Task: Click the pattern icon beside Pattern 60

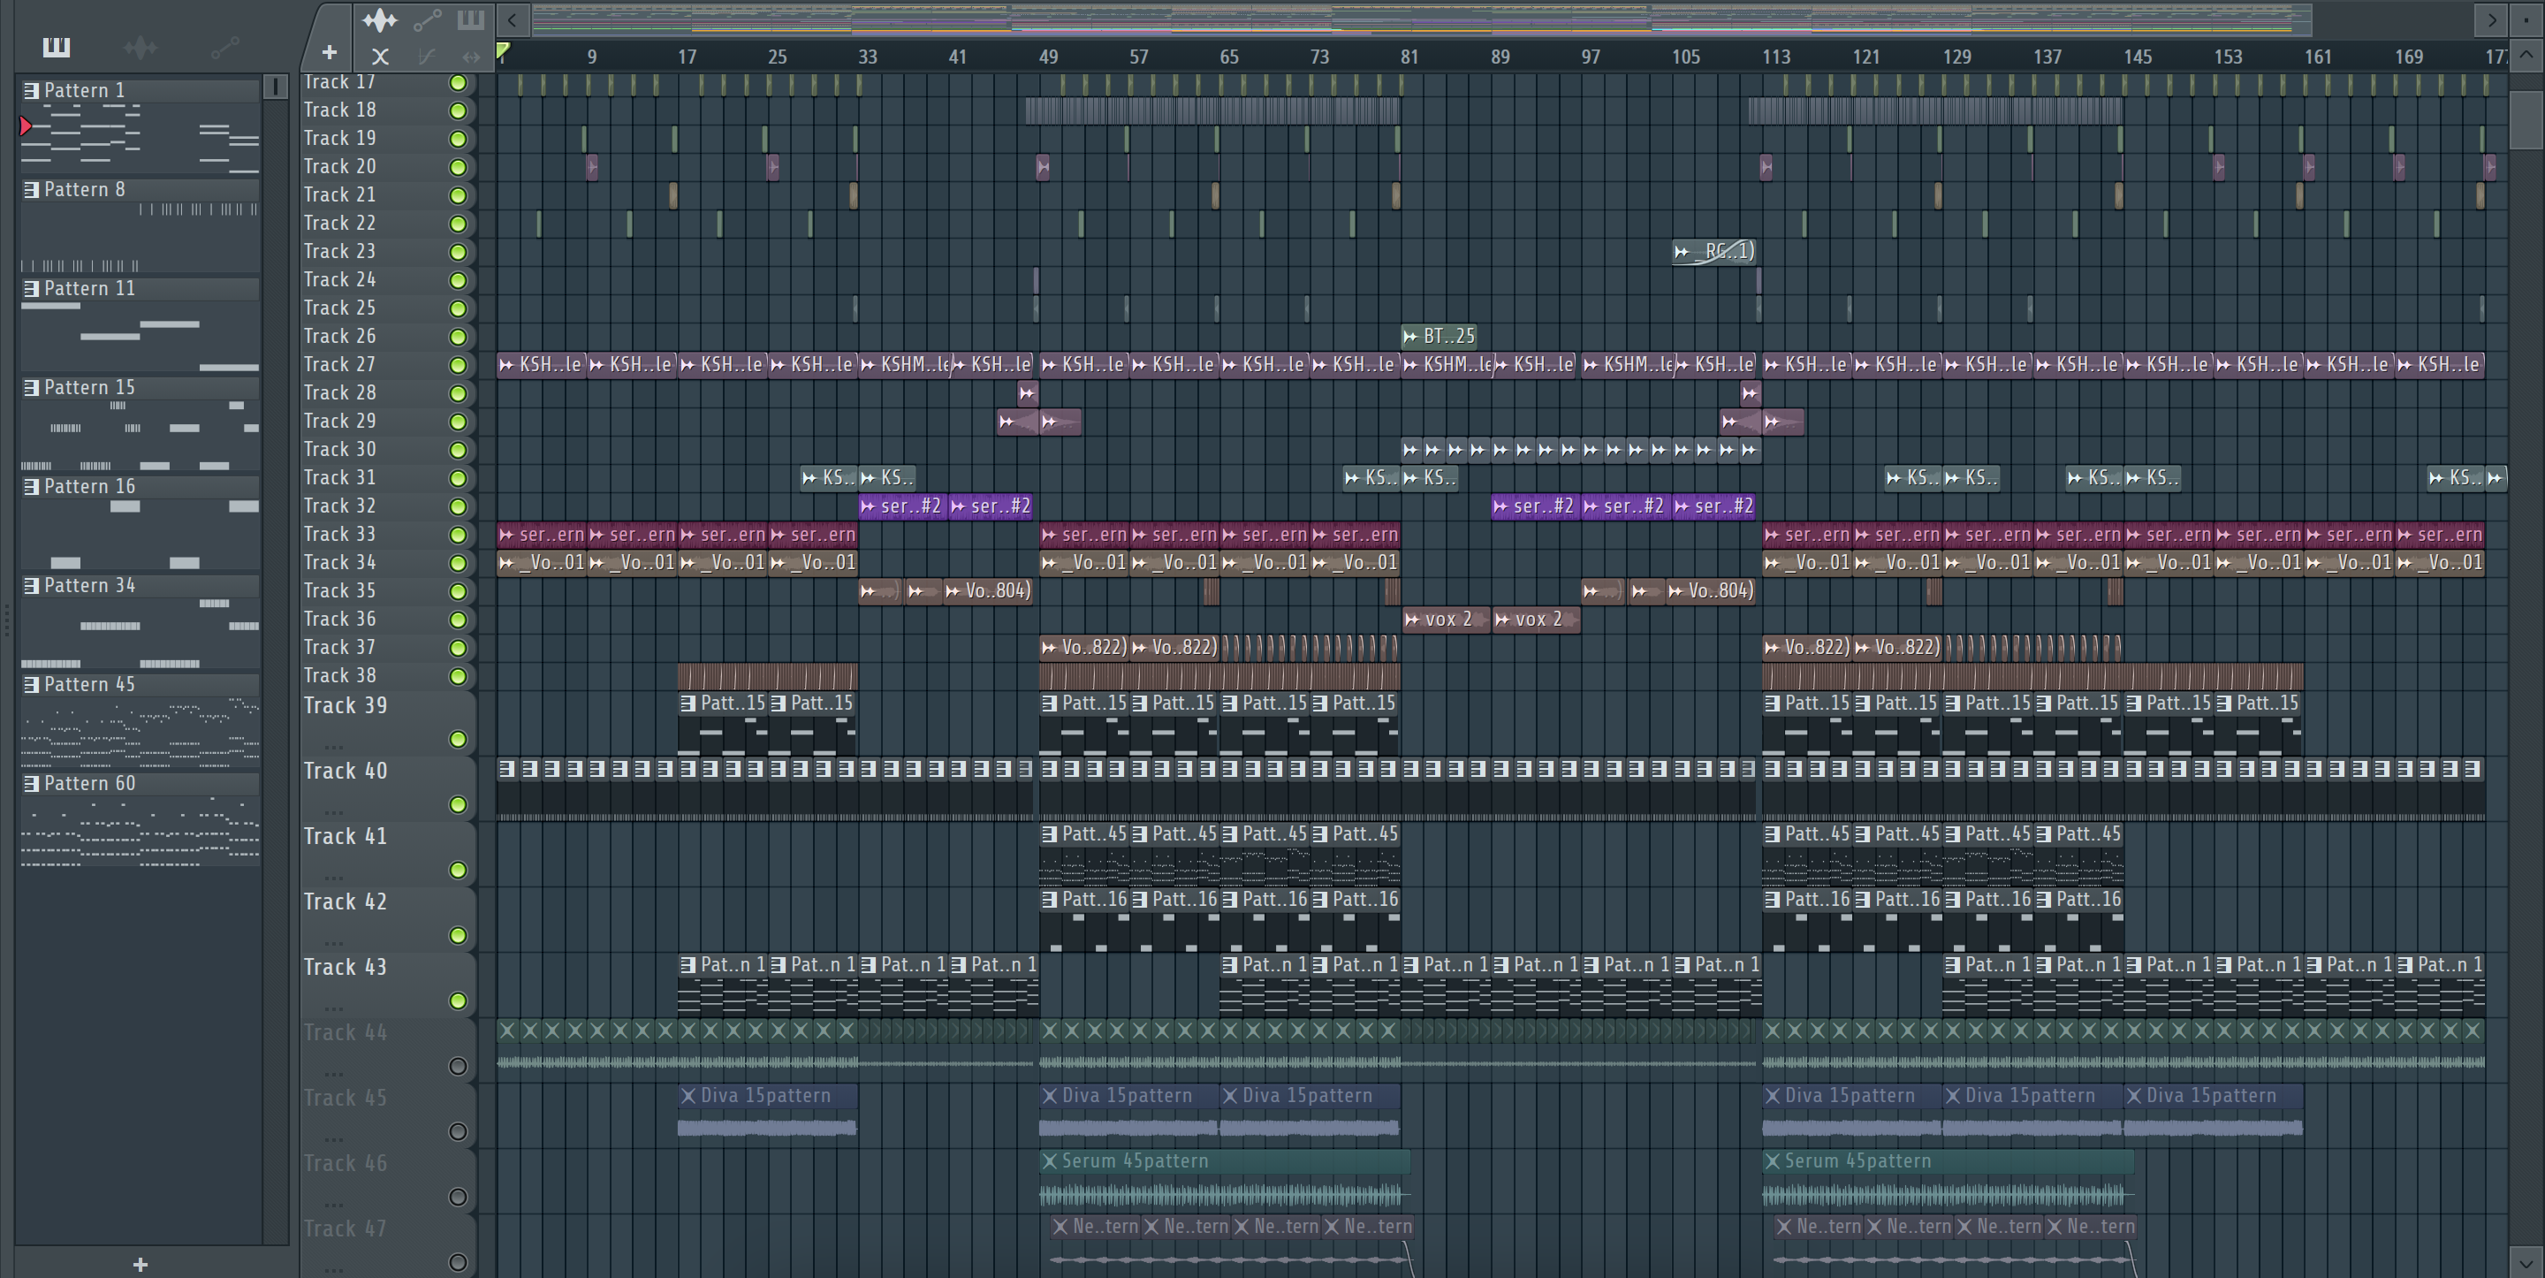Action: coord(32,783)
